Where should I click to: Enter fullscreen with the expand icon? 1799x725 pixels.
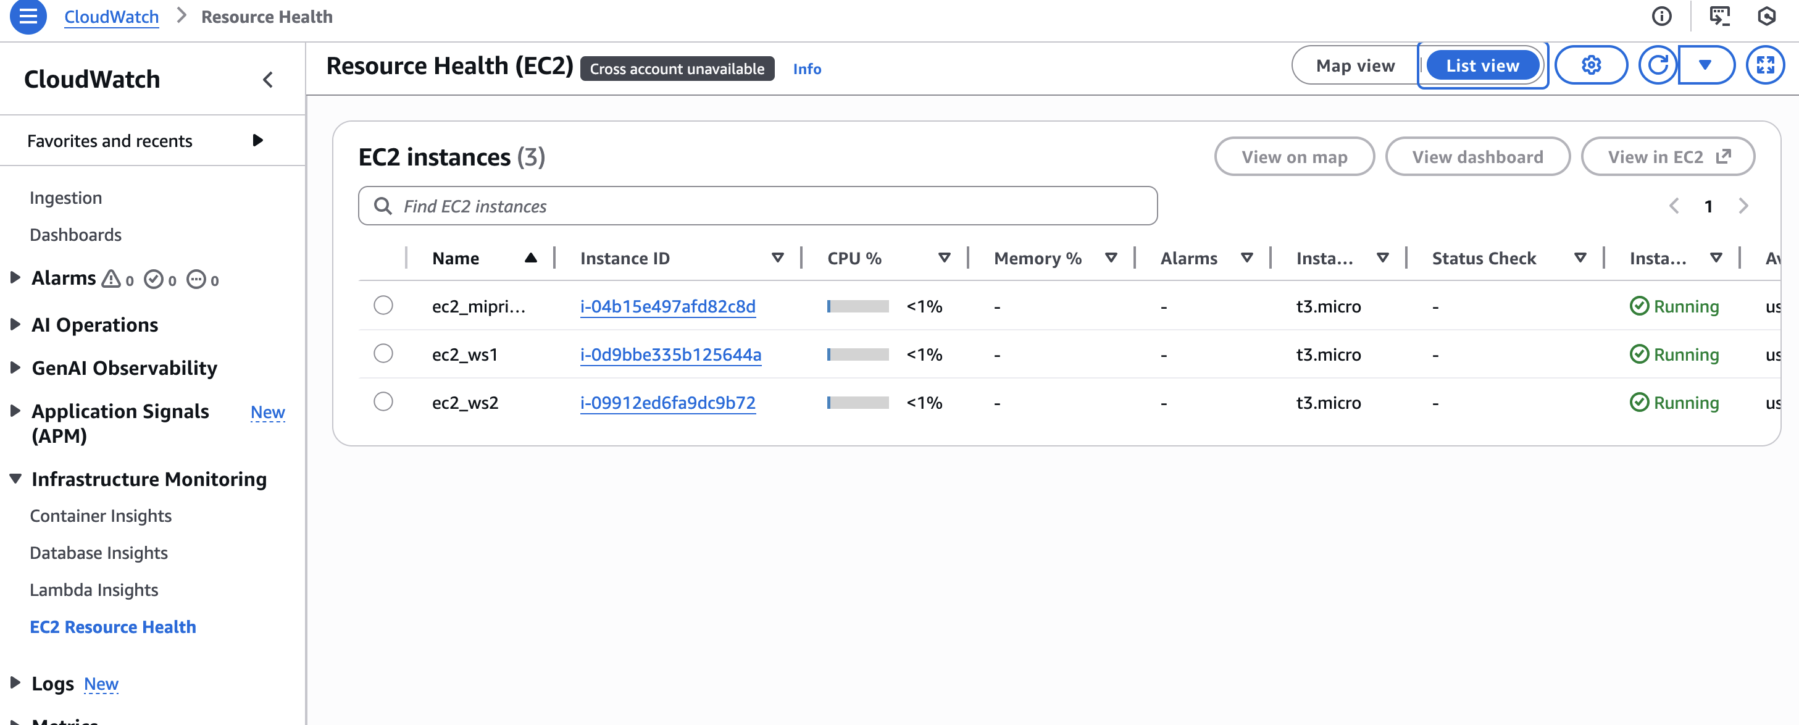tap(1765, 65)
